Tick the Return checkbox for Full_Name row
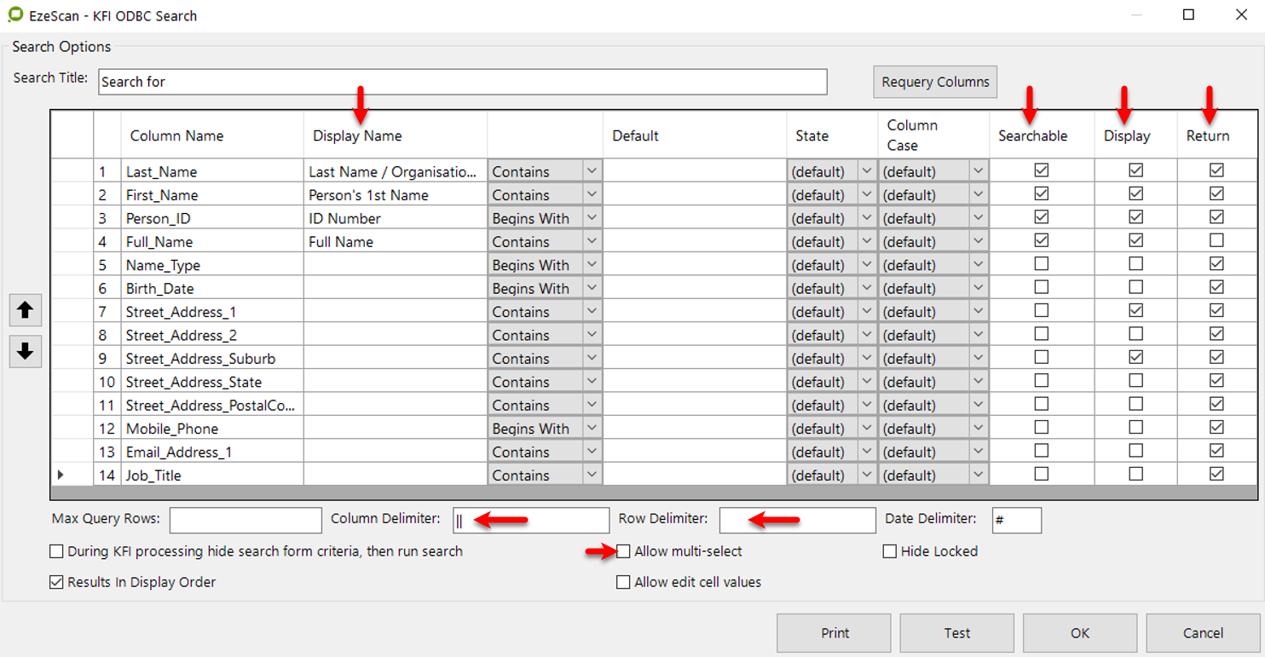 pyautogui.click(x=1216, y=241)
